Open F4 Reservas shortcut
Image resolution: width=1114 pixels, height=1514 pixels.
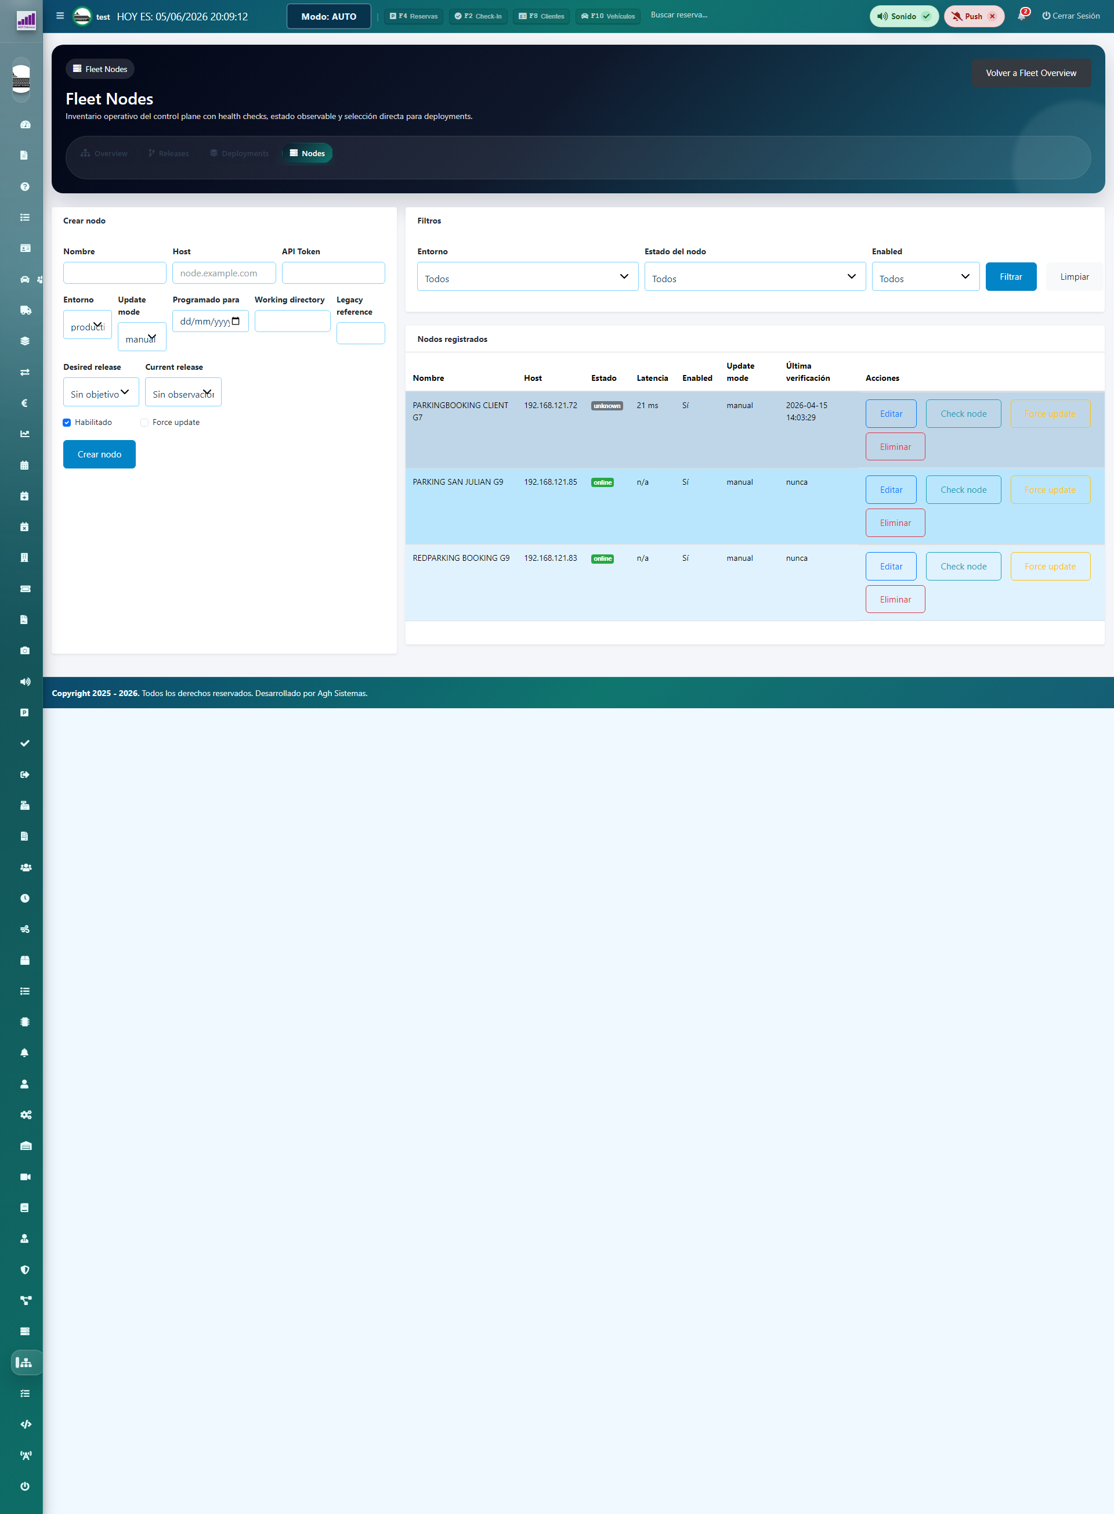[413, 16]
